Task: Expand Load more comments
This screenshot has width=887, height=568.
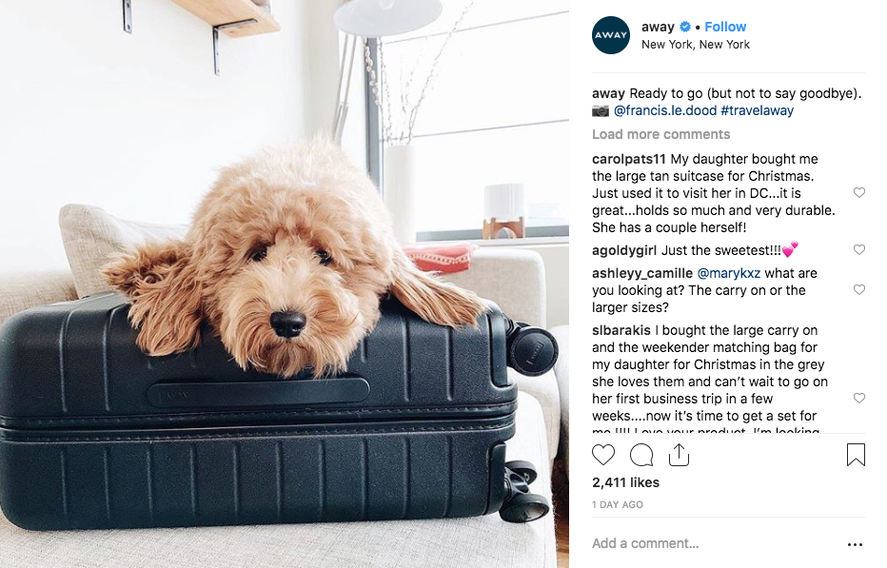Action: (x=660, y=134)
